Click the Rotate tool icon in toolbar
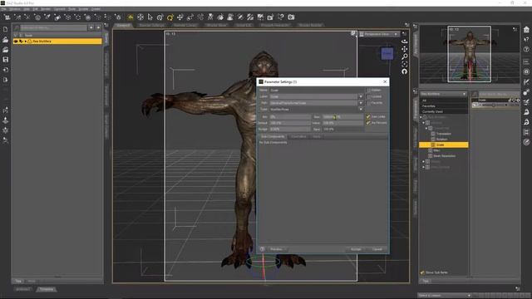This screenshot has width=532, height=299. (160, 17)
